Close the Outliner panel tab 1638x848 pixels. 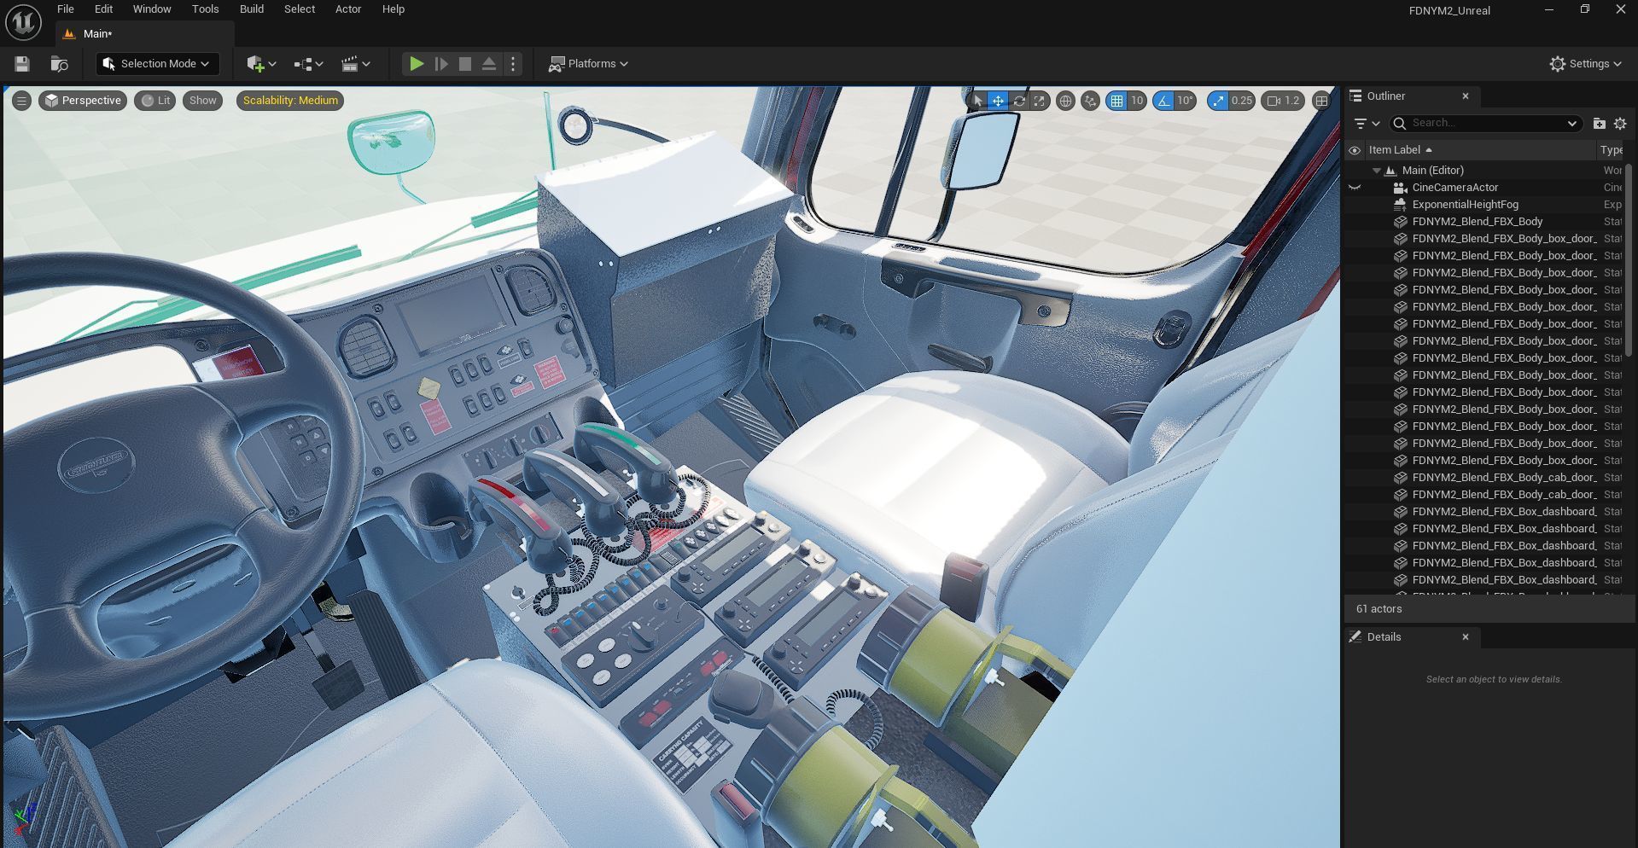tap(1466, 96)
